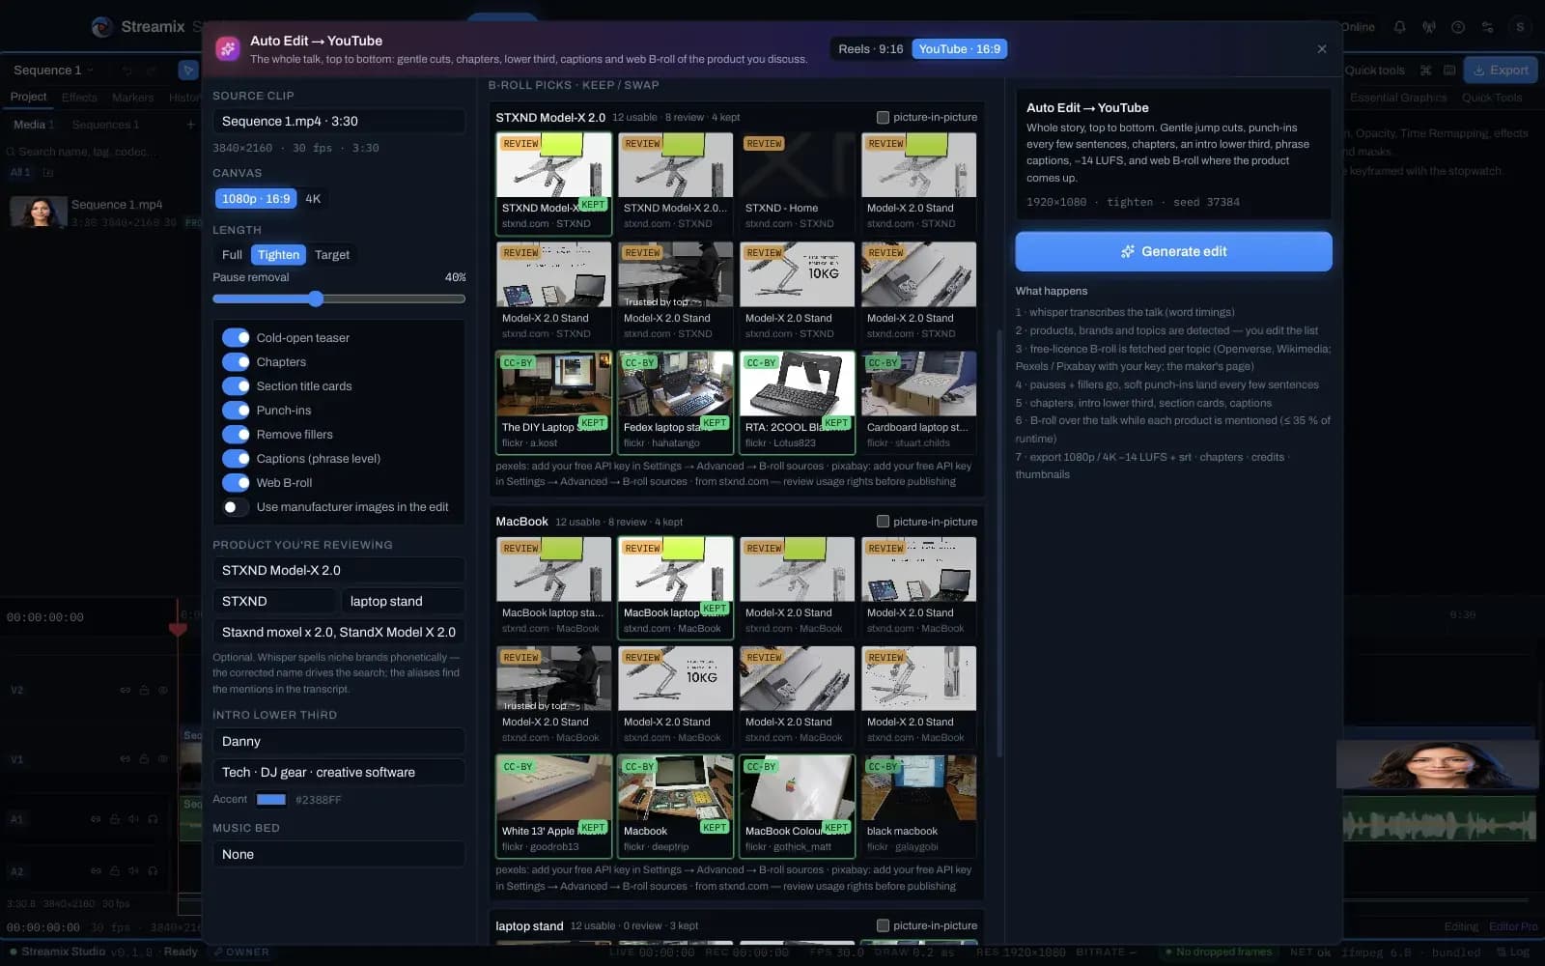Viewport: 1545px width, 966px height.
Task: Click the intro lower third Danny field
Action: [339, 741]
